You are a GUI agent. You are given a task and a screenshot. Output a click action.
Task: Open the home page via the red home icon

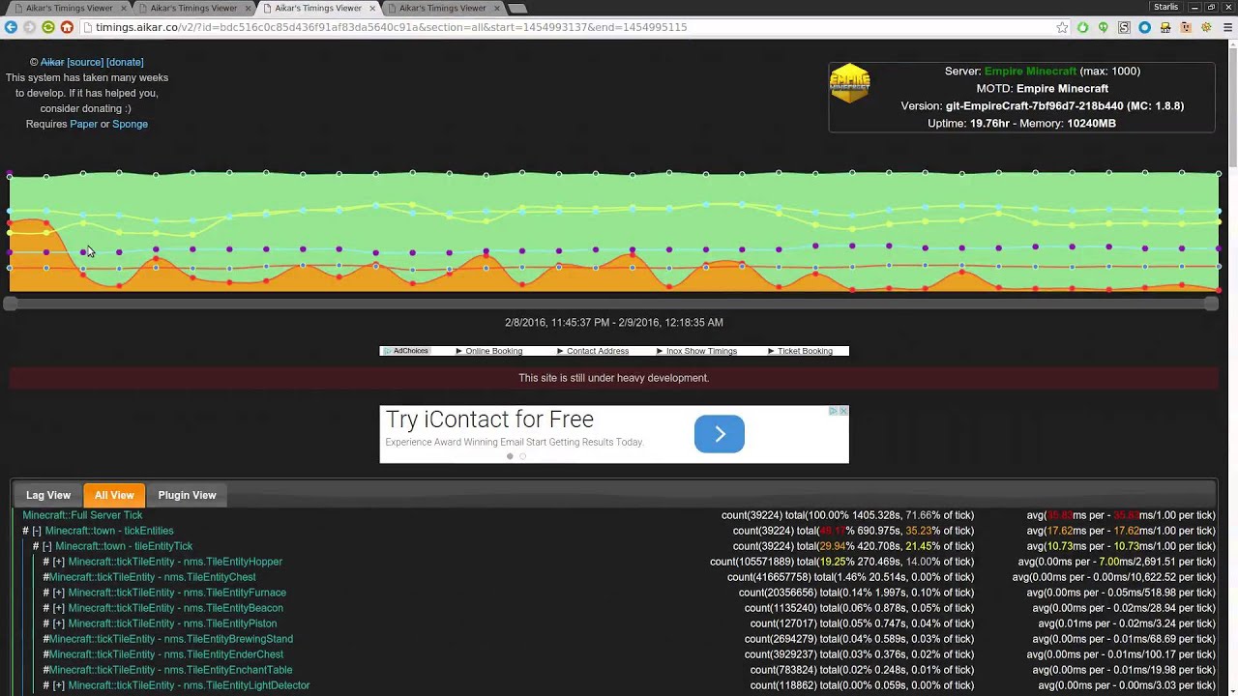click(67, 27)
